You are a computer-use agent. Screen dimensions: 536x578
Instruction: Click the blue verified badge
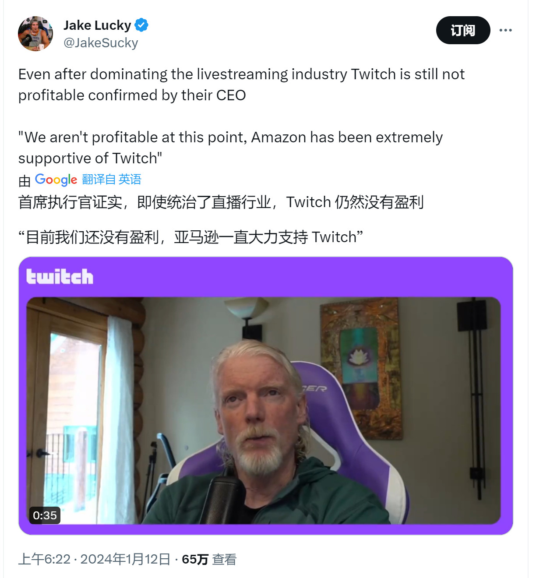(x=141, y=25)
